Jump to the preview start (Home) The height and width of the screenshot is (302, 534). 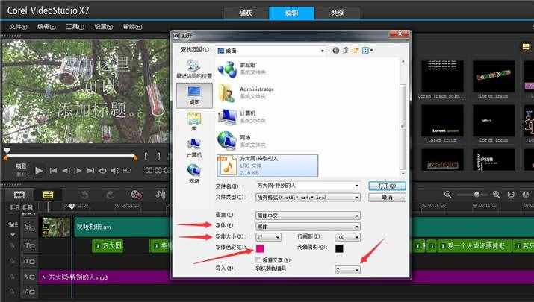(x=53, y=170)
